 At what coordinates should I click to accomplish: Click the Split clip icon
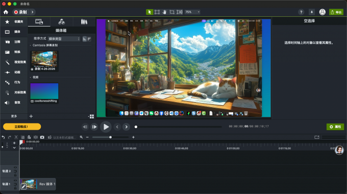36,137
